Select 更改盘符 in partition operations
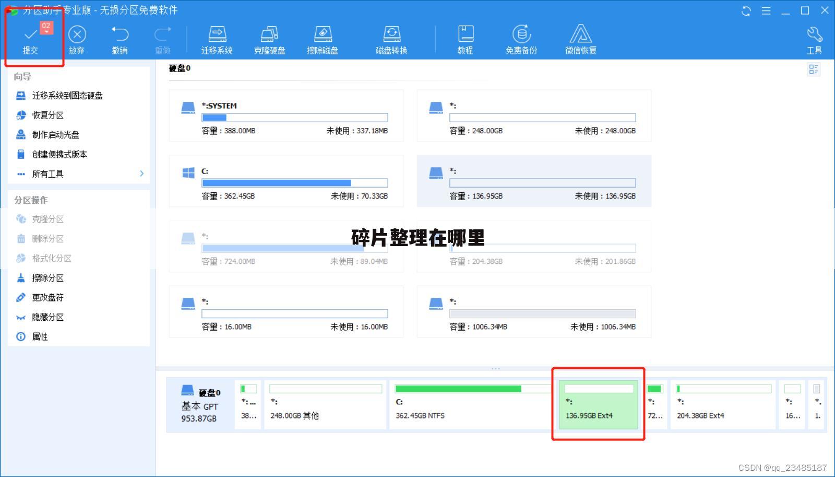The height and width of the screenshot is (477, 835). tap(47, 297)
